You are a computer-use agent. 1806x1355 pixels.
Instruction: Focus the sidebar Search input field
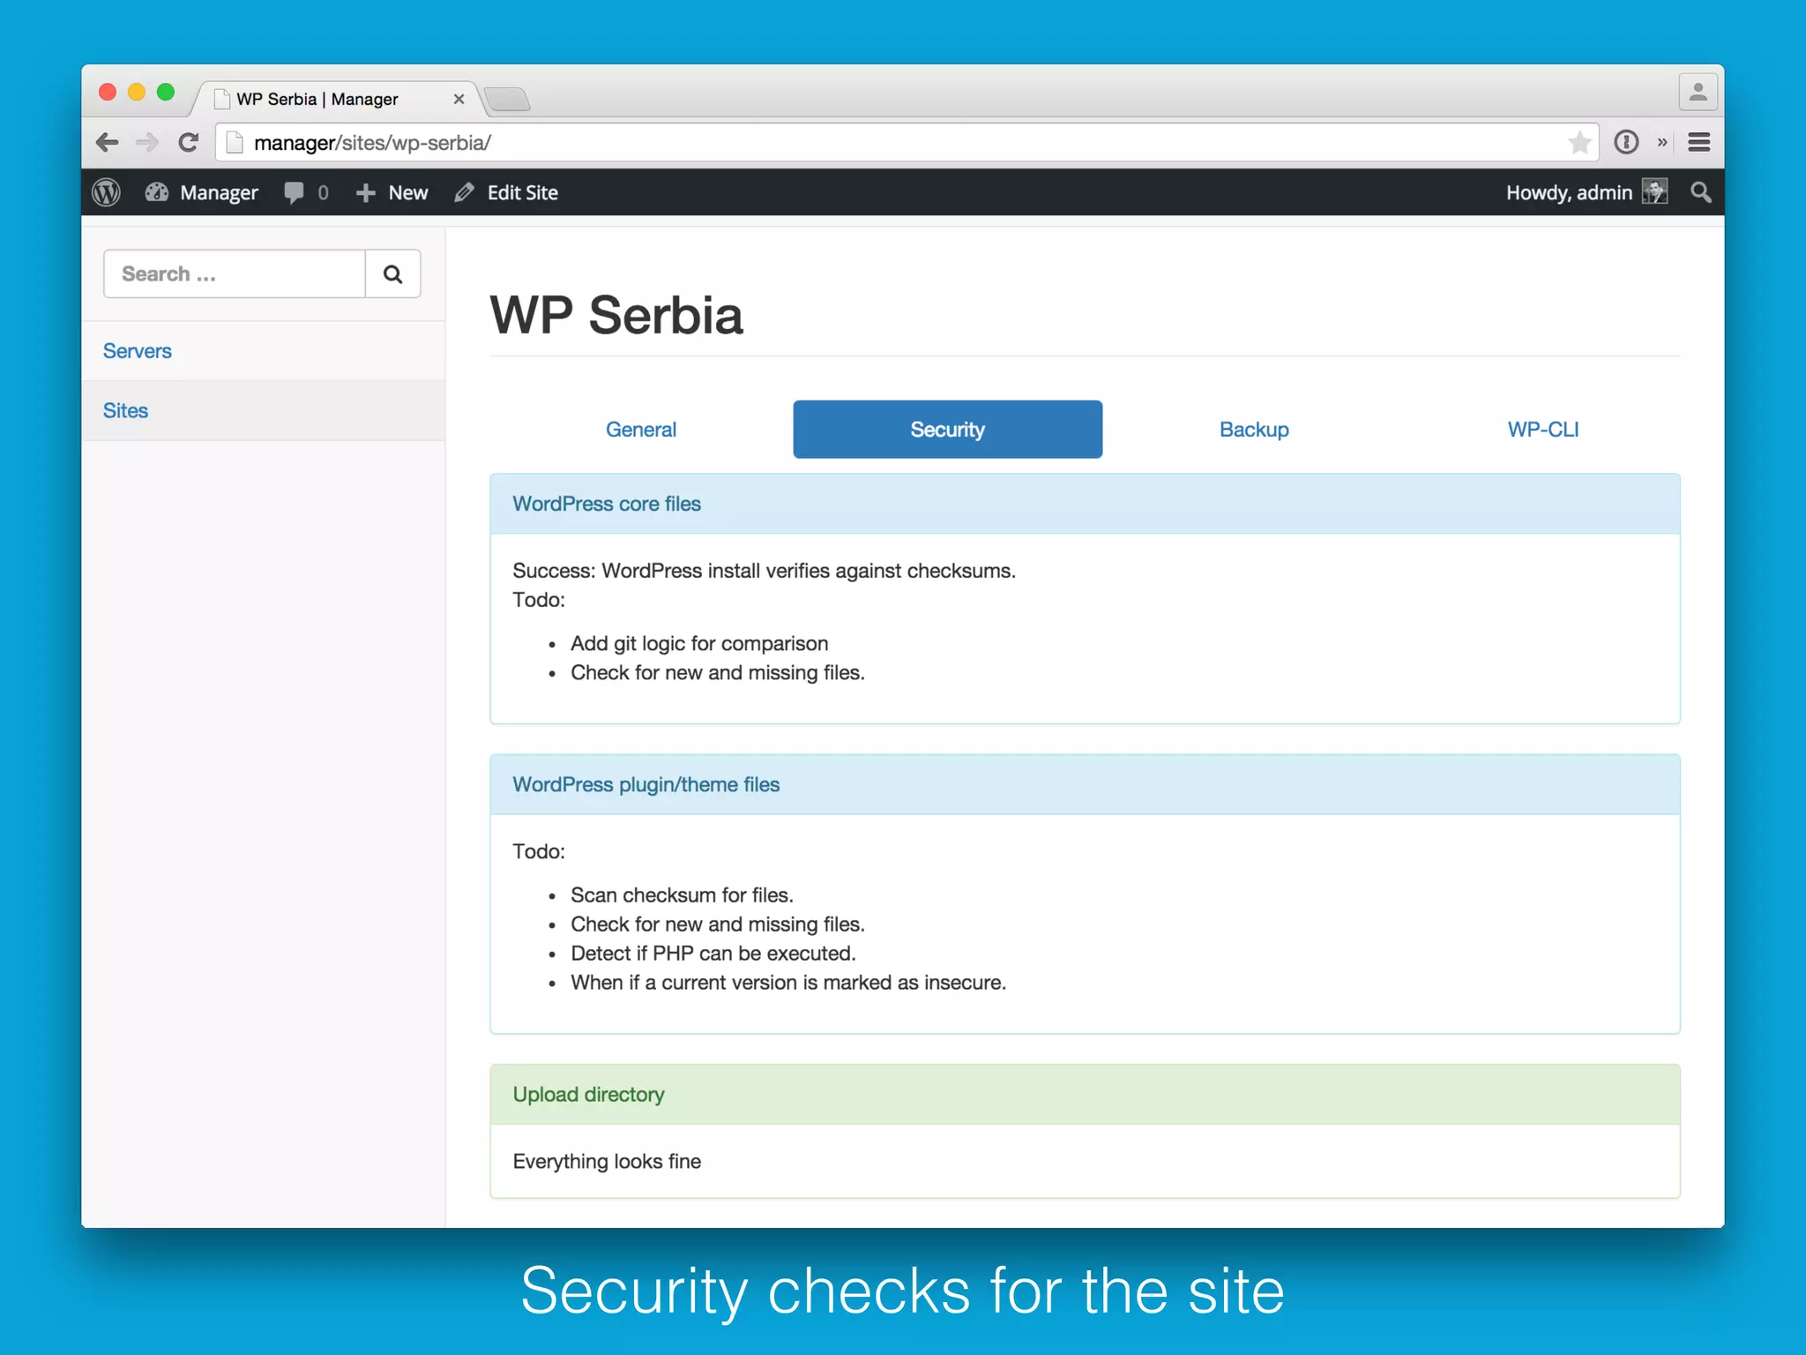coord(235,274)
